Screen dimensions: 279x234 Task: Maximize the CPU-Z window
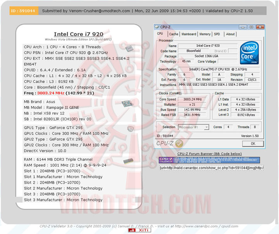point(251,27)
